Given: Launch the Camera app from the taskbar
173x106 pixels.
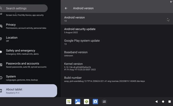Looking at the screenshot, I should tap(95, 101).
